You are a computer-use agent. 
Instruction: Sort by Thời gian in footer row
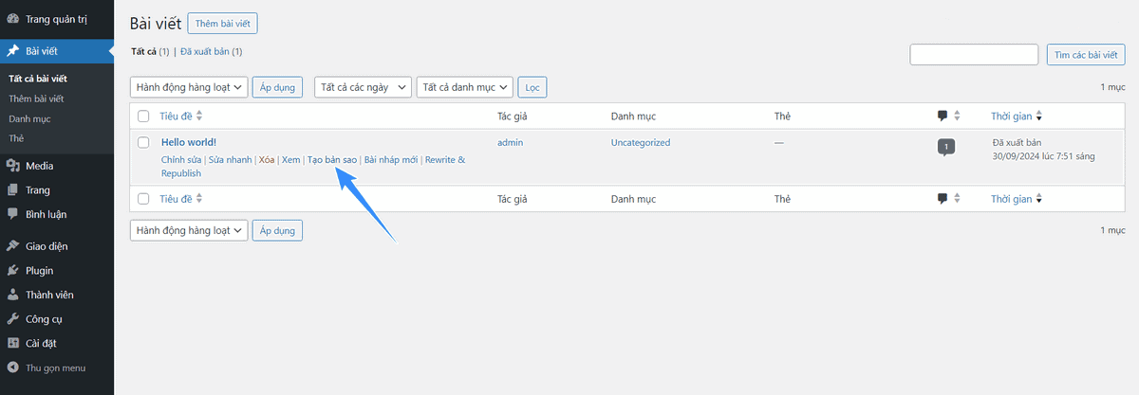point(1017,199)
